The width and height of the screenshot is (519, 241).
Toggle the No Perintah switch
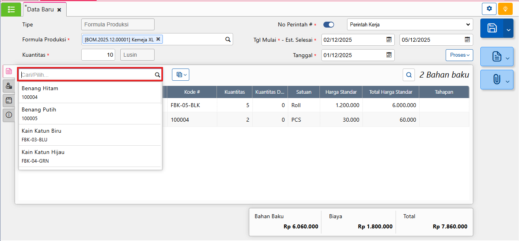329,25
